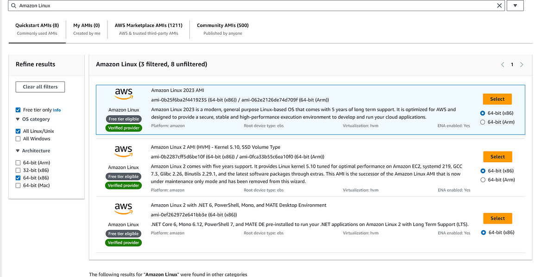This screenshot has height=277, width=535.
Task: Click Free tier eligible badge of Kernel 5.10 AMI
Action: coord(124,176)
